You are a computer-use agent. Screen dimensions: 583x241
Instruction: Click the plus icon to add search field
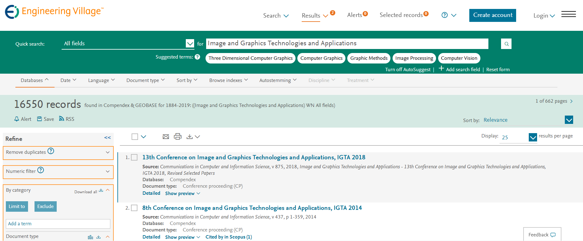441,68
